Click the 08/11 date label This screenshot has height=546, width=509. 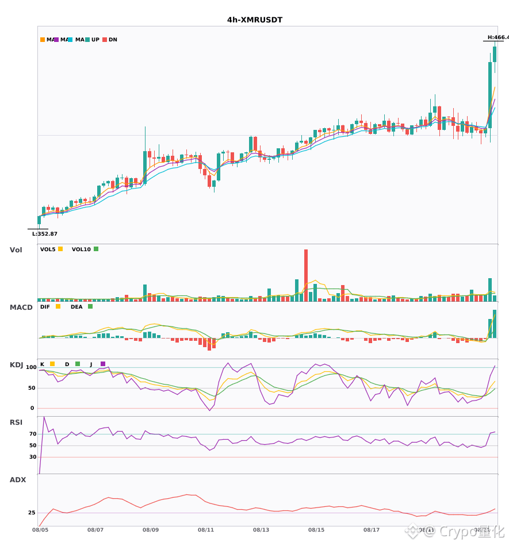point(206,530)
